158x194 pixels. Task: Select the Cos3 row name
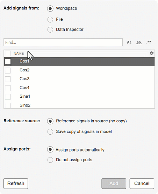[24, 79]
